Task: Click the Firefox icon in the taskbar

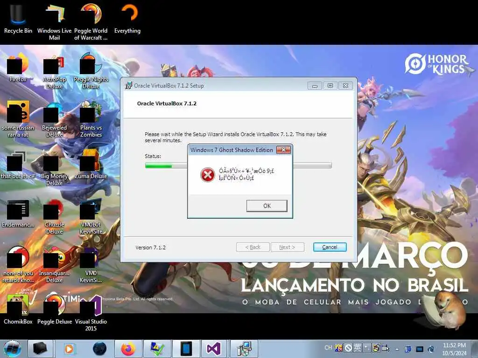Action: pyautogui.click(x=128, y=349)
